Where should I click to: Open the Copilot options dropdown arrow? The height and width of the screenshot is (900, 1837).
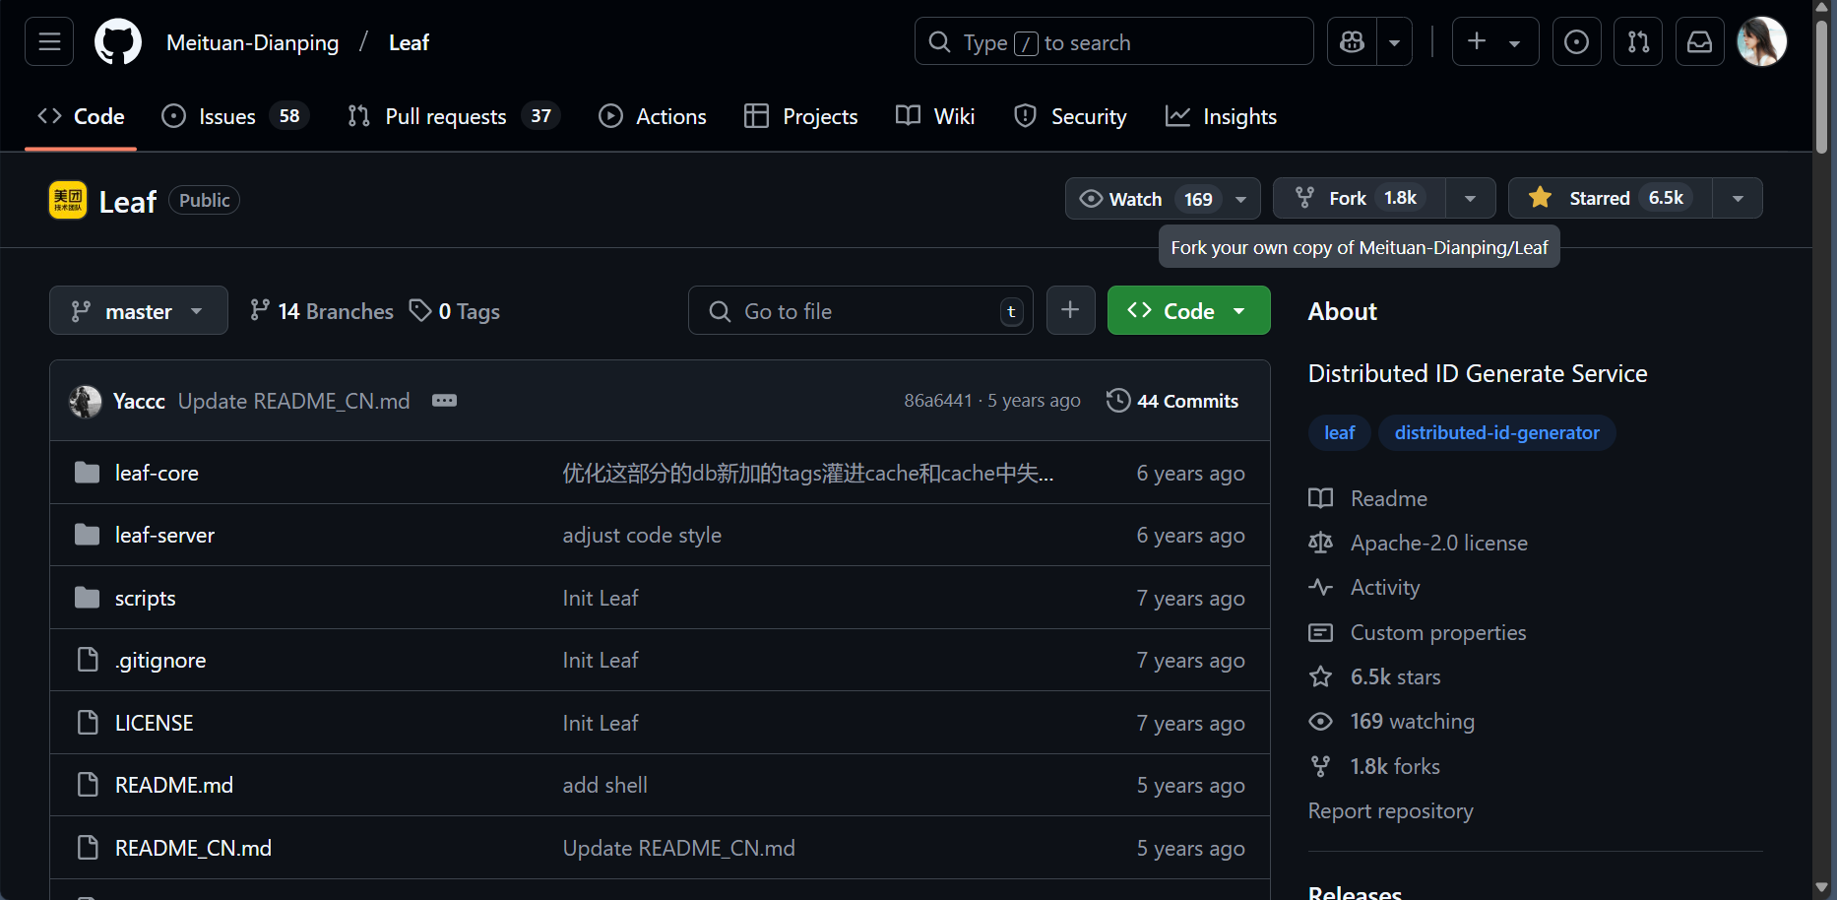(1395, 41)
